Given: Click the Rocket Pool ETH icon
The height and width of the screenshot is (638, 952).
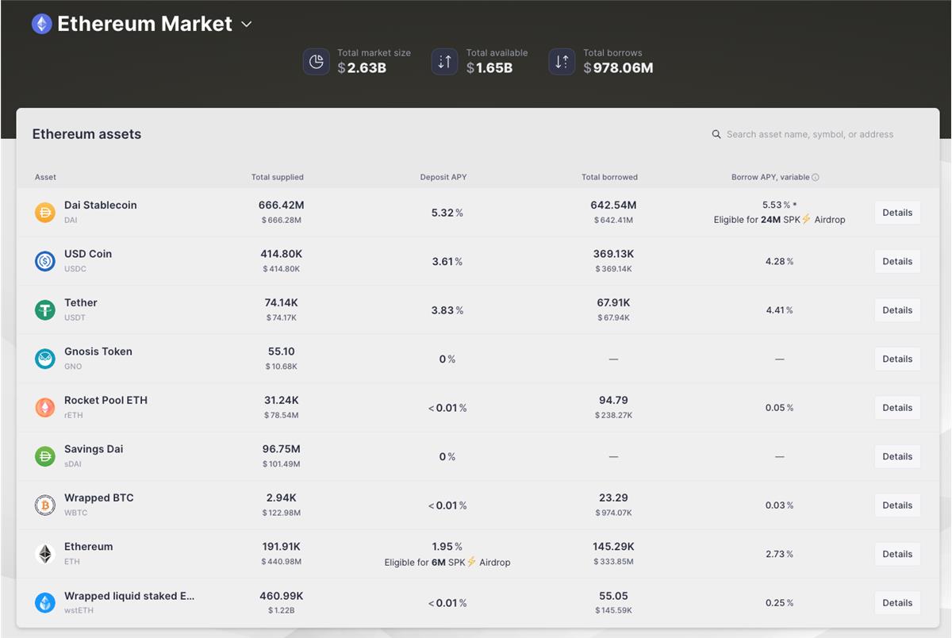Looking at the screenshot, I should (x=45, y=407).
